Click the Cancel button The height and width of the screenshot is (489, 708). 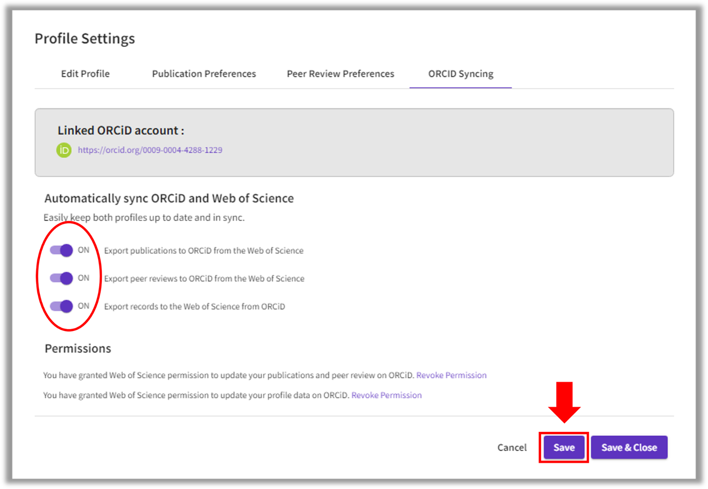(512, 447)
